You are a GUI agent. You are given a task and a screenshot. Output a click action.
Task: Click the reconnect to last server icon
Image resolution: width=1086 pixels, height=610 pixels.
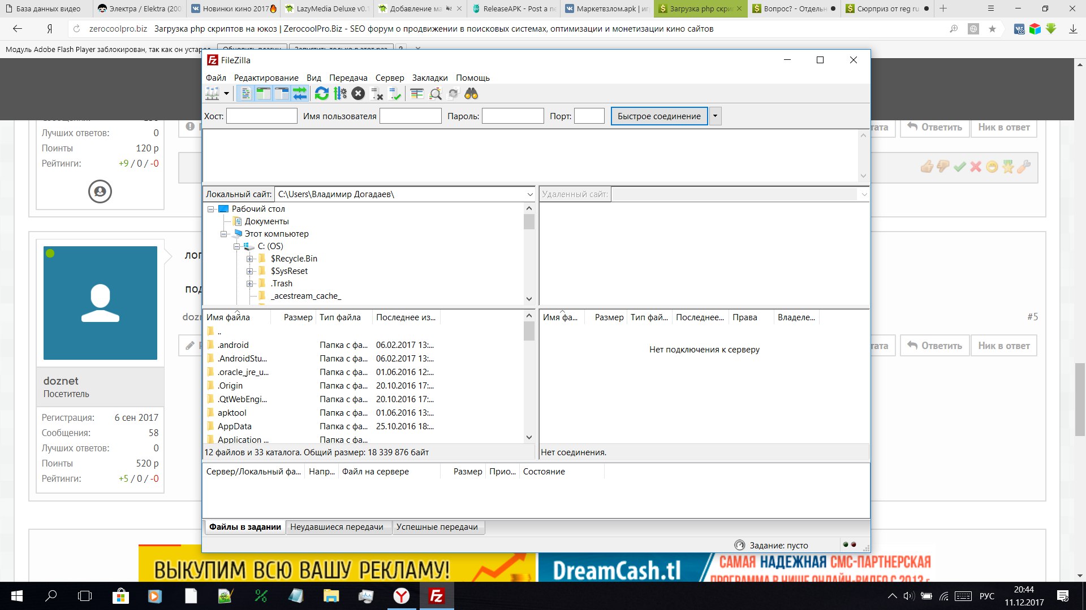coord(395,94)
